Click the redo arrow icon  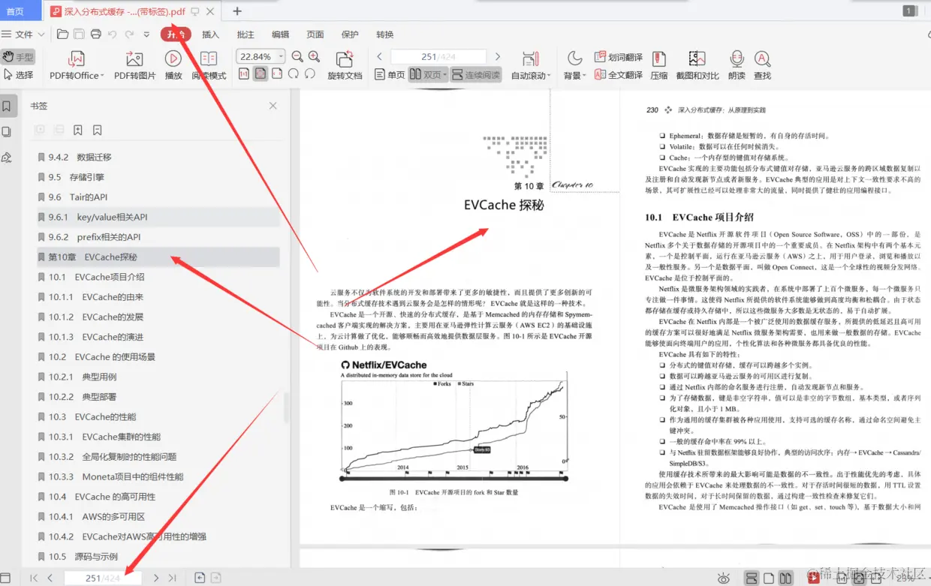129,35
